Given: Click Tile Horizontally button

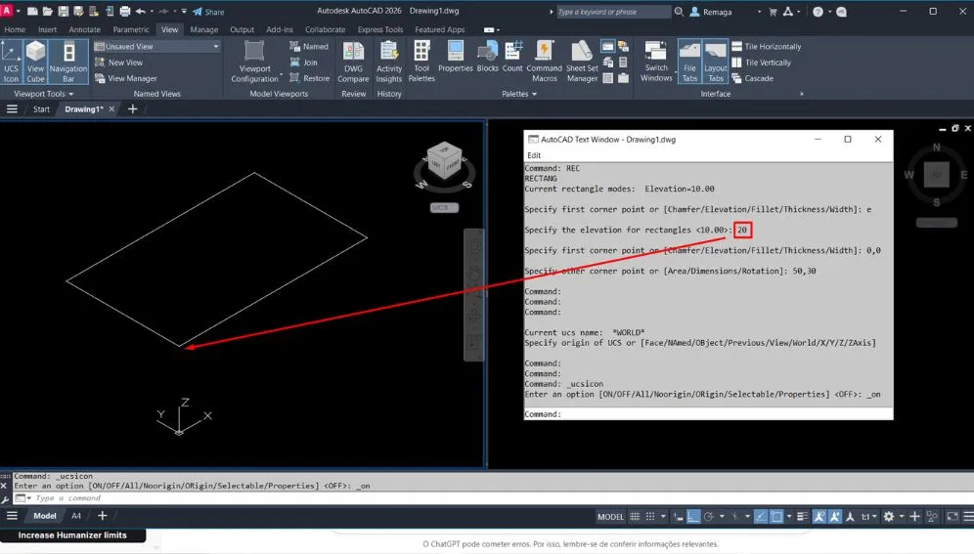Looking at the screenshot, I should [766, 47].
